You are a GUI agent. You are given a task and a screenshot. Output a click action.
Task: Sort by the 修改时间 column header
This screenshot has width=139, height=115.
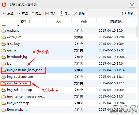coord(116,21)
